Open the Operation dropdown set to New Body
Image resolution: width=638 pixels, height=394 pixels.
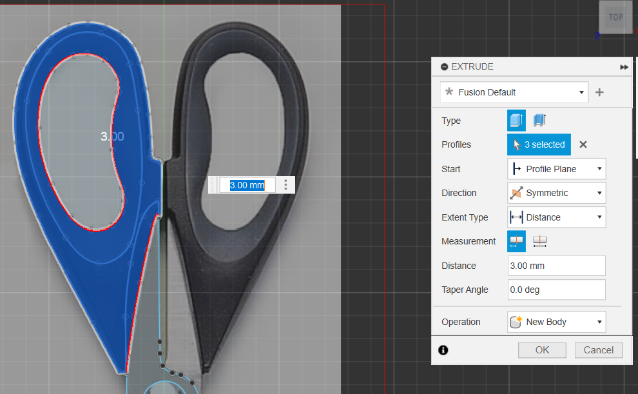[556, 321]
